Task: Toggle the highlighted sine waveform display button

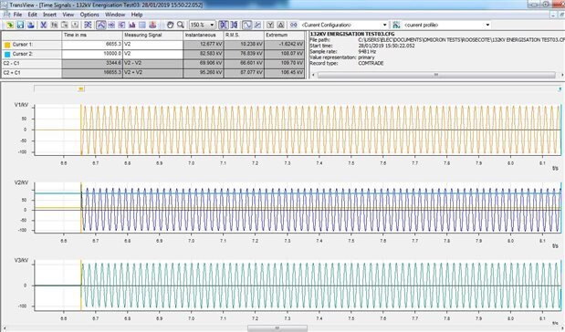Action: point(247,25)
